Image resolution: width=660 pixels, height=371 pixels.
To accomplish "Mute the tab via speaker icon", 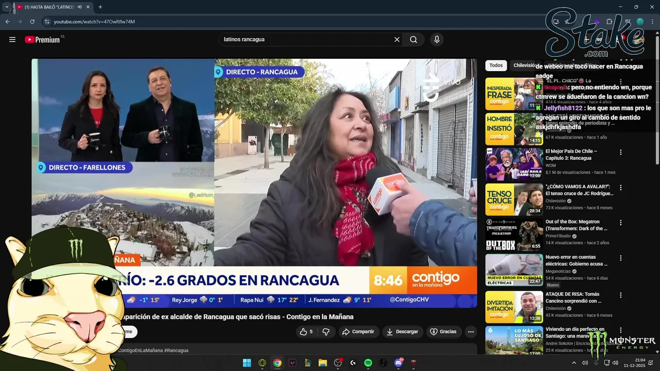I will (79, 7).
